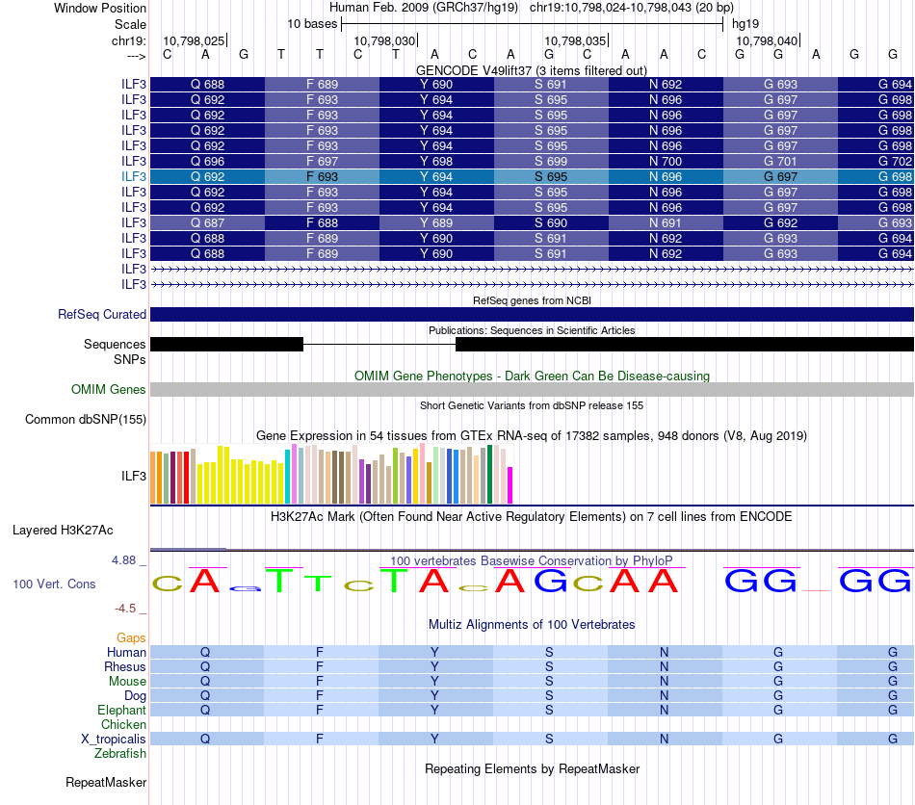This screenshot has width=915, height=805.
Task: Click the Y cell in Human alignment row
Action: 434,652
